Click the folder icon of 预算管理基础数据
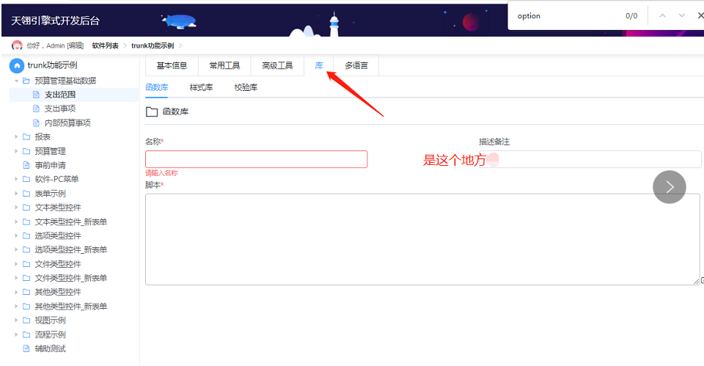Screen dimensions: 704x366 click(26, 81)
